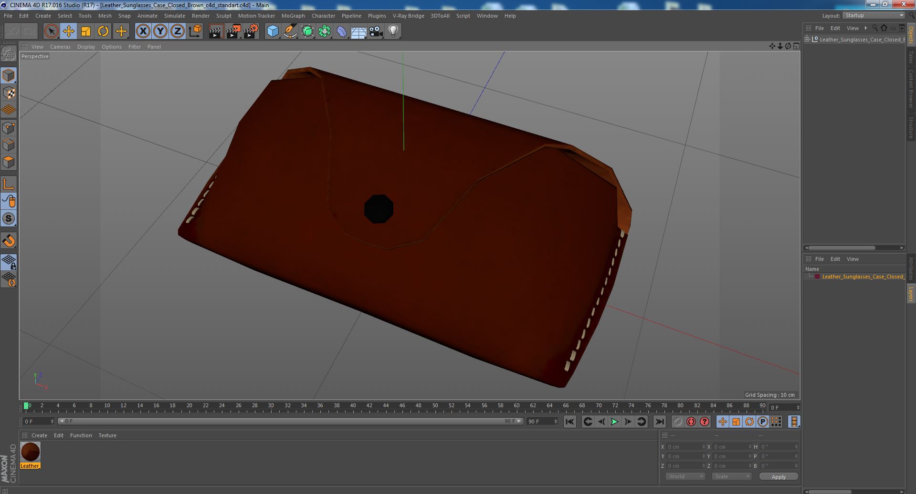Add an Array modeling object

(x=325, y=31)
